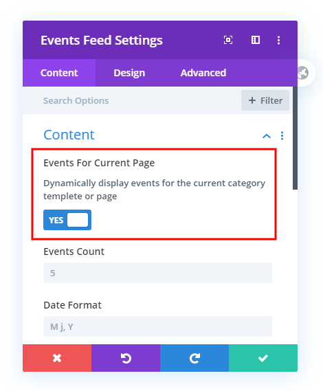Click the Search Options field

pyautogui.click(x=132, y=100)
